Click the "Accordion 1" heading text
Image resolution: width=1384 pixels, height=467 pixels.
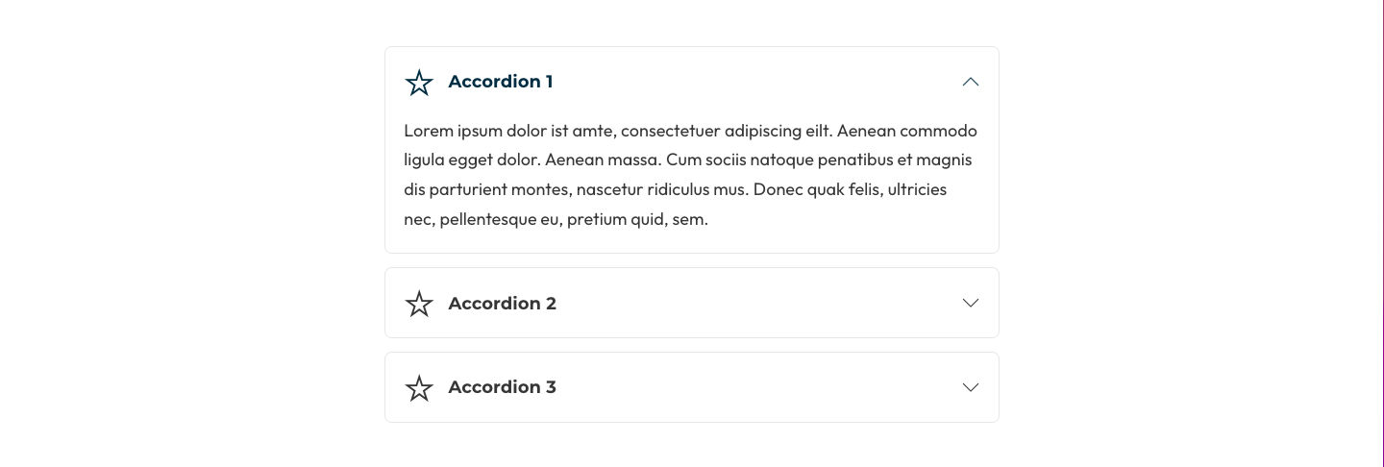500,82
